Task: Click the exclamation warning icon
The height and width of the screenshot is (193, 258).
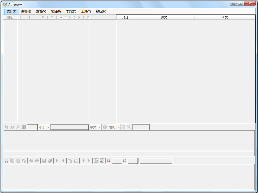Action: [105, 127]
